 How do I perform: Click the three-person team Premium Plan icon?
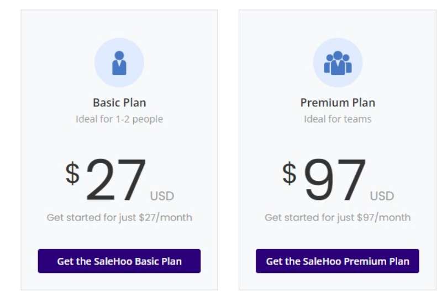338,63
